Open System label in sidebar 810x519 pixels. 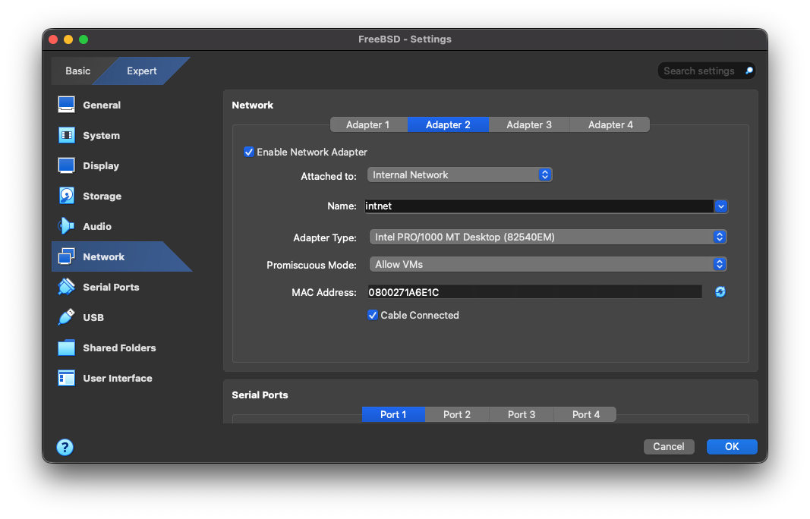point(101,135)
